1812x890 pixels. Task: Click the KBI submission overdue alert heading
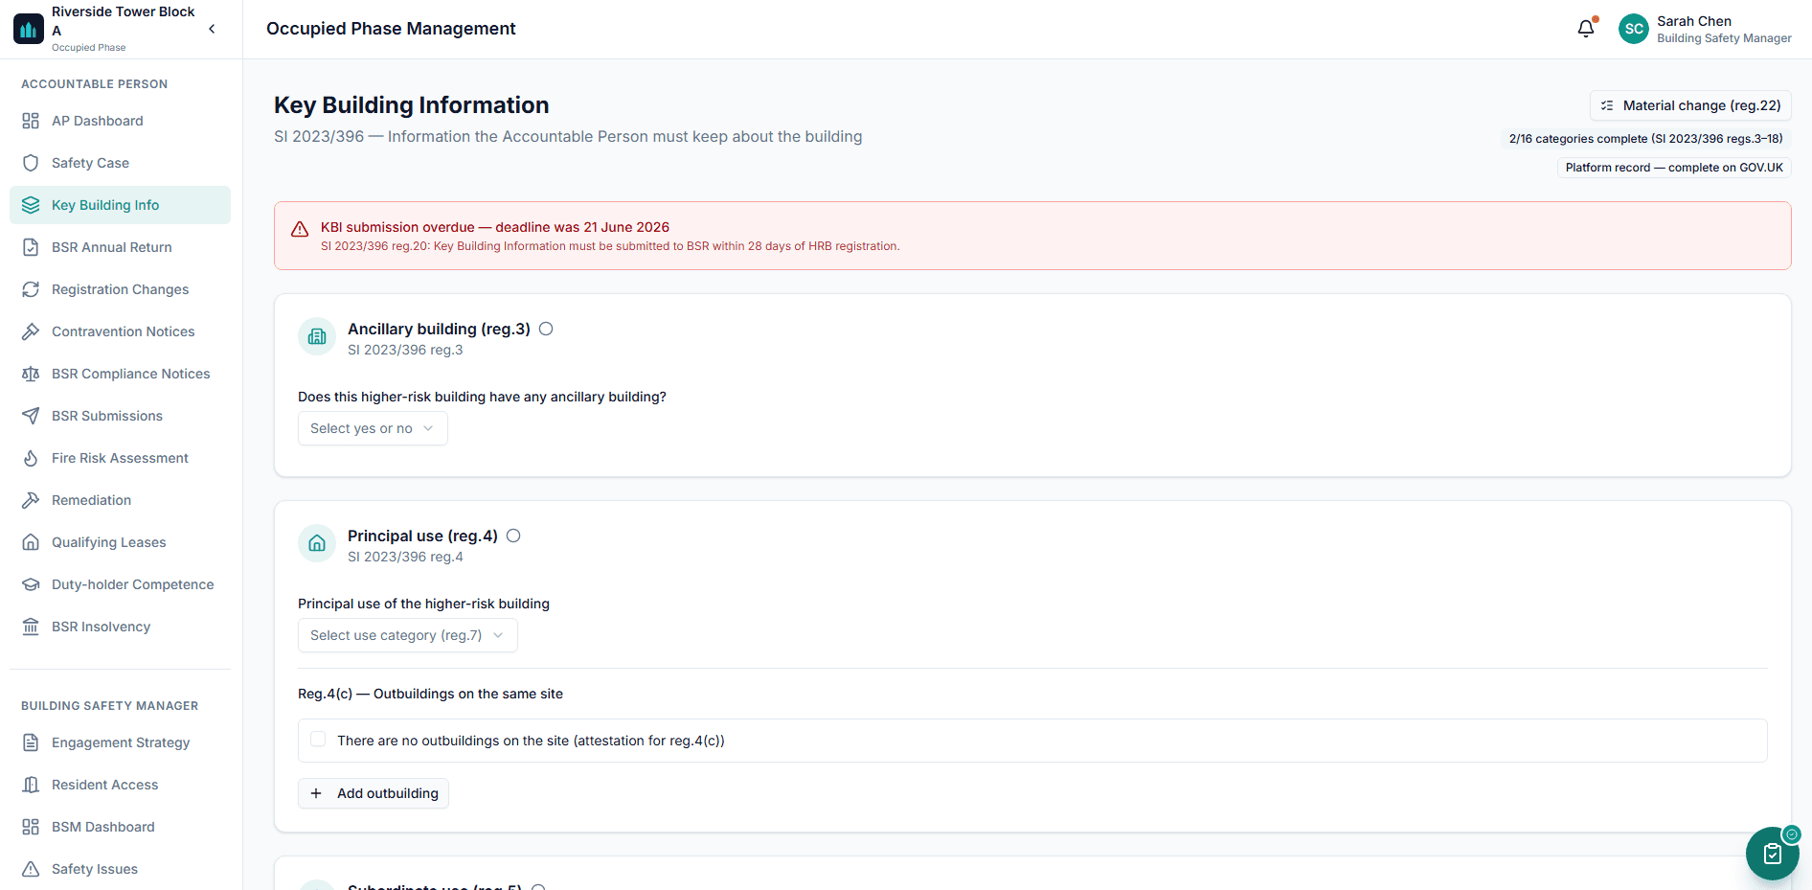(x=495, y=227)
